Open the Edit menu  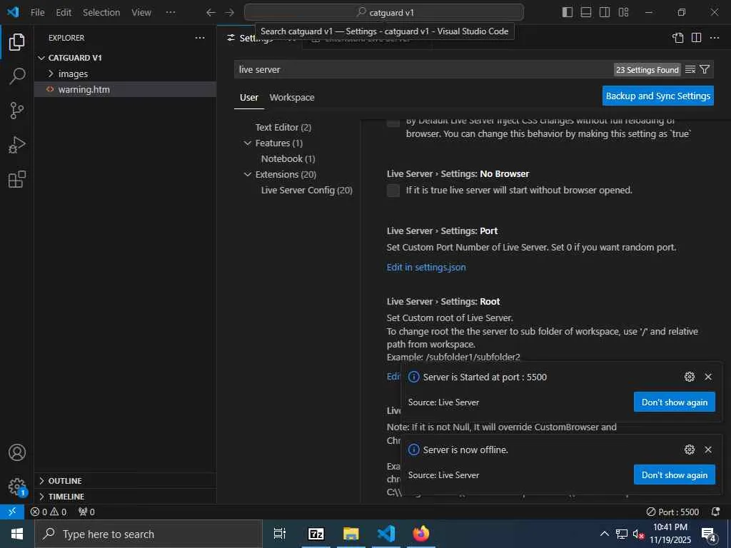pos(64,13)
